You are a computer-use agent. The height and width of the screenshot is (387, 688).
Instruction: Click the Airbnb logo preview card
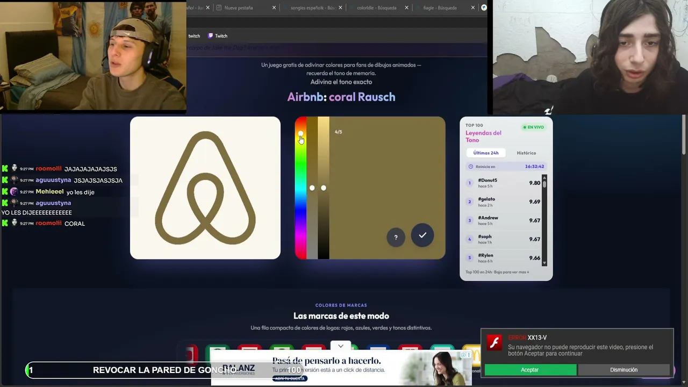tap(205, 188)
